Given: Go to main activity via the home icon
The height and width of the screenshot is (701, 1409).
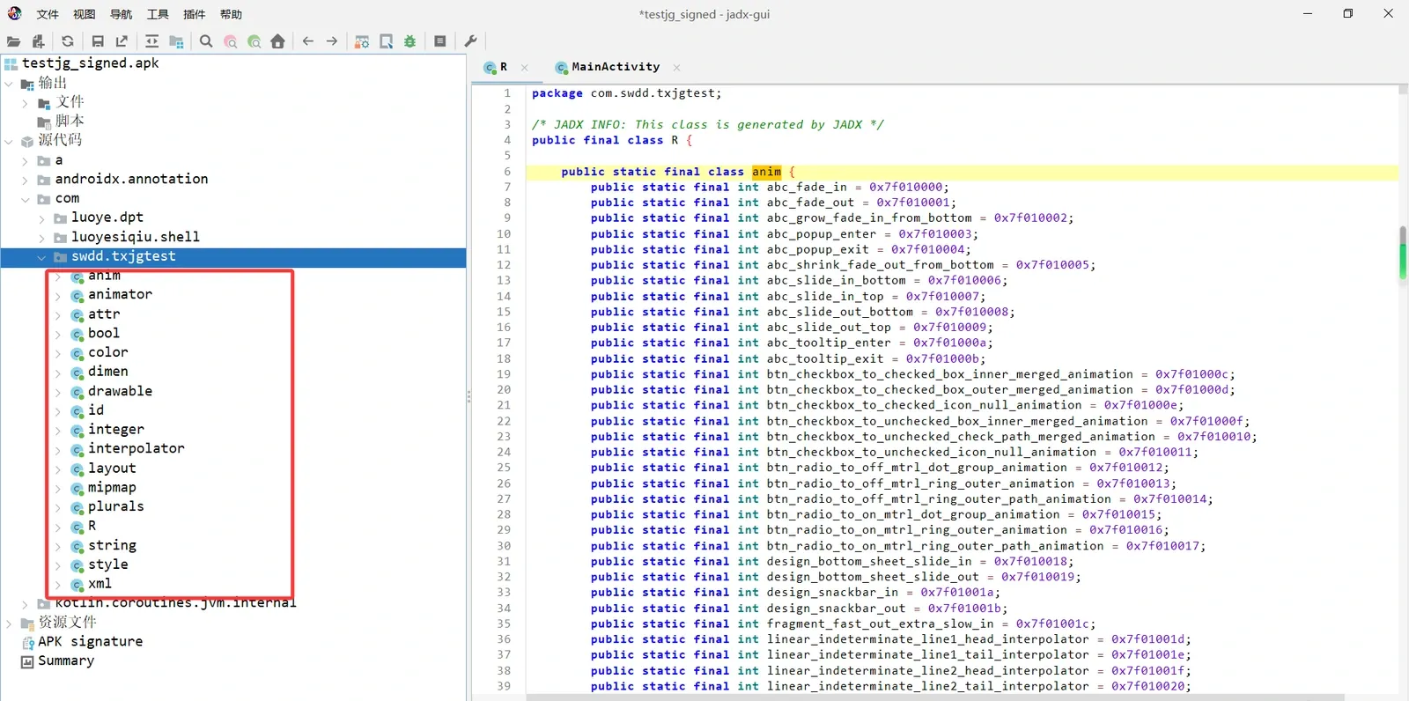Looking at the screenshot, I should pos(278,41).
